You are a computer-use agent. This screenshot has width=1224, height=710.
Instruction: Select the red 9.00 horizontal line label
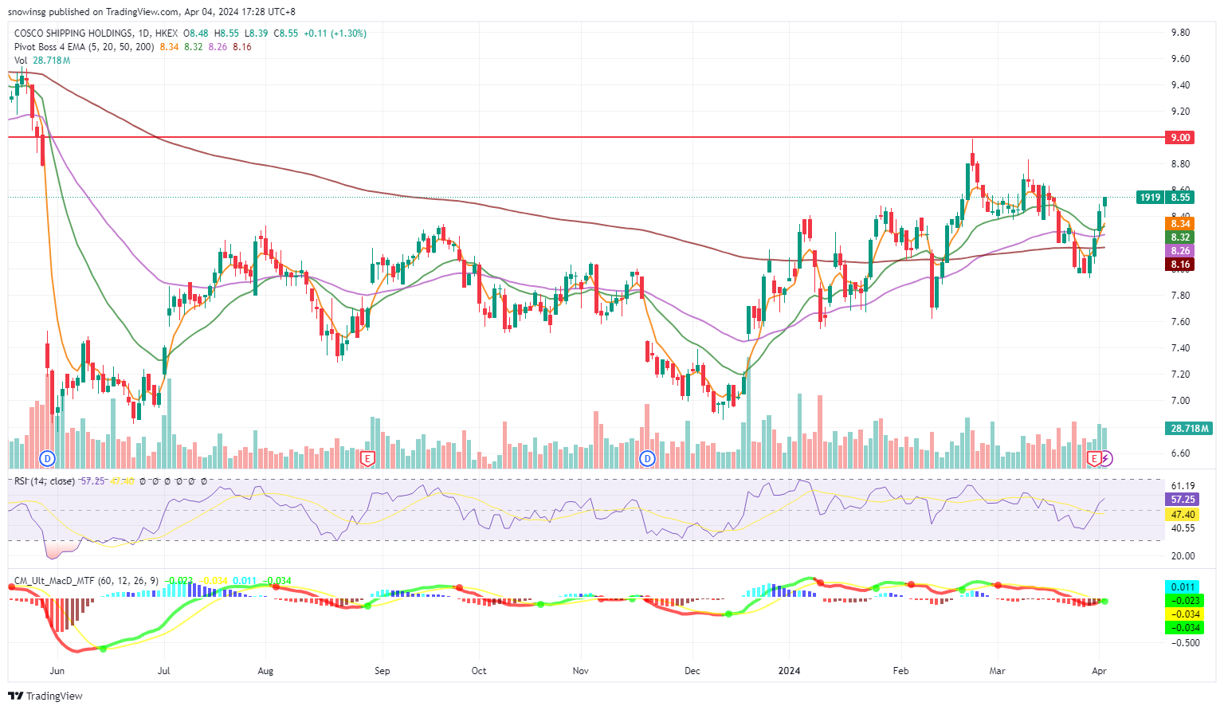coord(1179,138)
